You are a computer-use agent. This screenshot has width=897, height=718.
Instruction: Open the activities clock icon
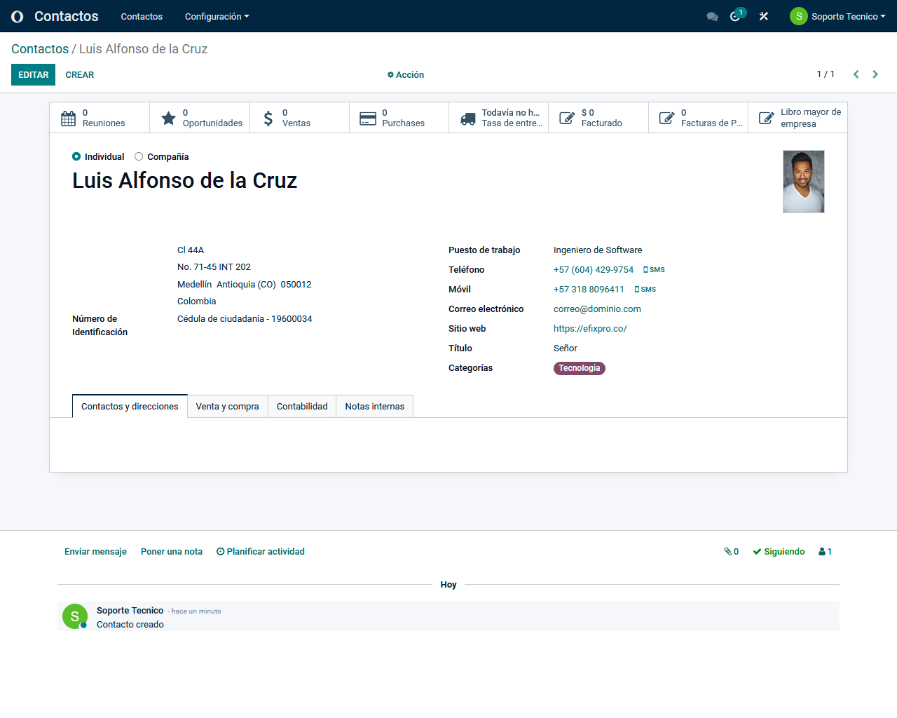(736, 16)
